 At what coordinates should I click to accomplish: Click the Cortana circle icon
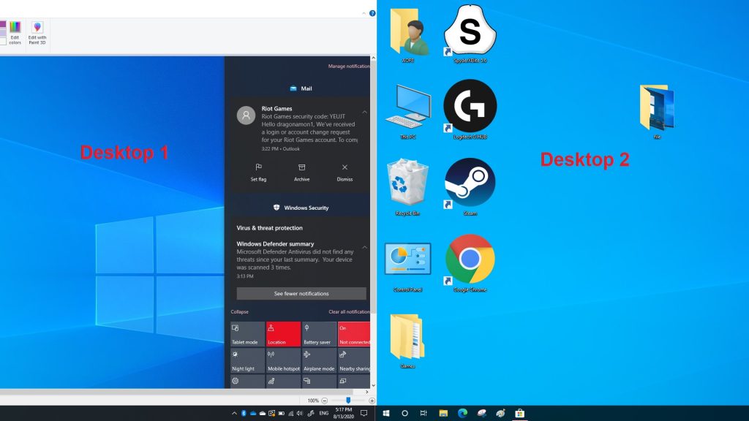pos(404,414)
